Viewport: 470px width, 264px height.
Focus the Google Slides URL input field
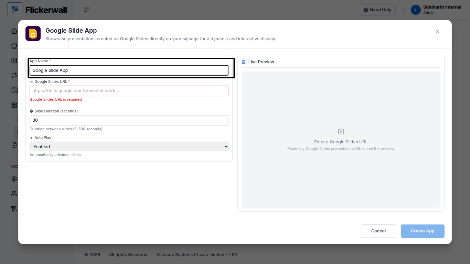coord(129,91)
